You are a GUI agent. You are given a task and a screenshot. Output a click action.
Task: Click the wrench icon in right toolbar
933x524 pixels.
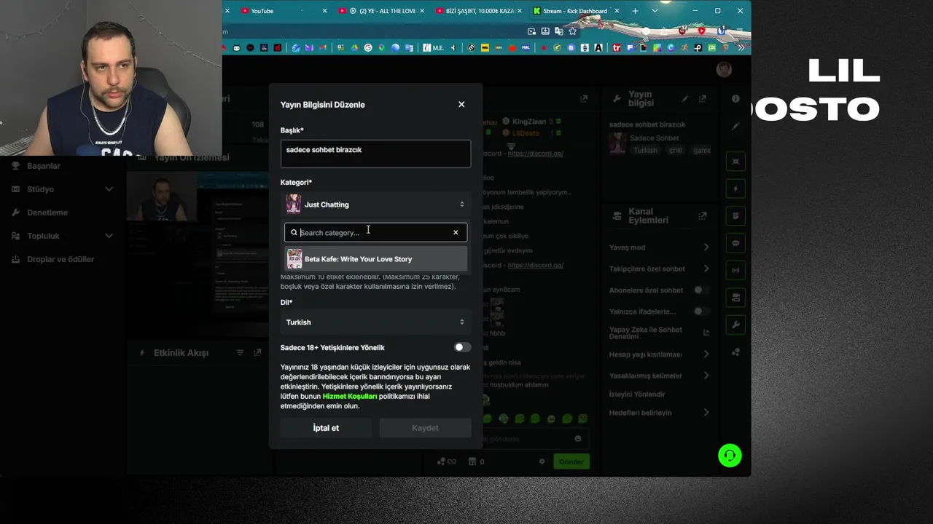click(x=735, y=325)
